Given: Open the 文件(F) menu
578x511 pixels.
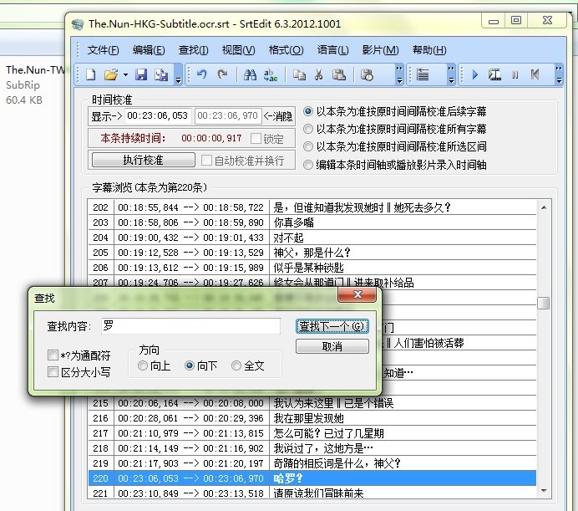Looking at the screenshot, I should coord(103,50).
